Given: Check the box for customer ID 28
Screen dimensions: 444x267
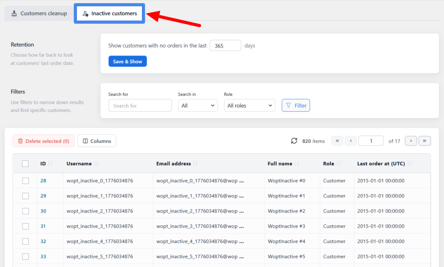Looking at the screenshot, I should tap(25, 181).
